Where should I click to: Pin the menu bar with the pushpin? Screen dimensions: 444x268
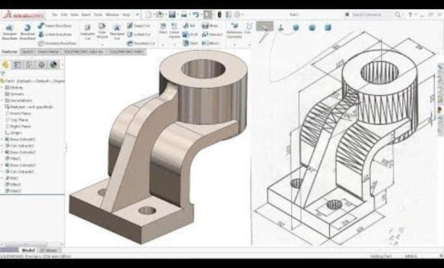pyautogui.click(x=137, y=14)
